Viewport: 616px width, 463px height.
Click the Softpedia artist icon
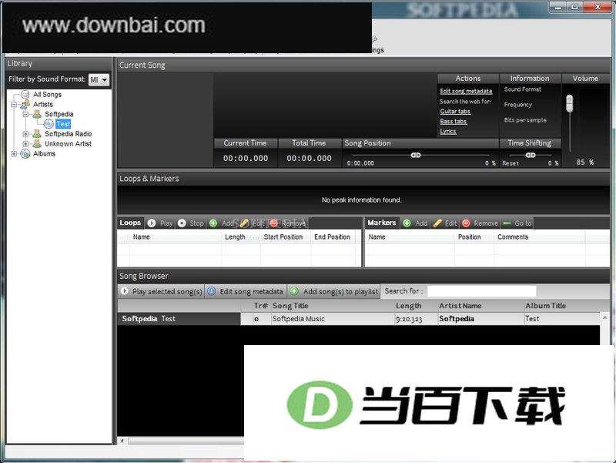pyautogui.click(x=37, y=114)
